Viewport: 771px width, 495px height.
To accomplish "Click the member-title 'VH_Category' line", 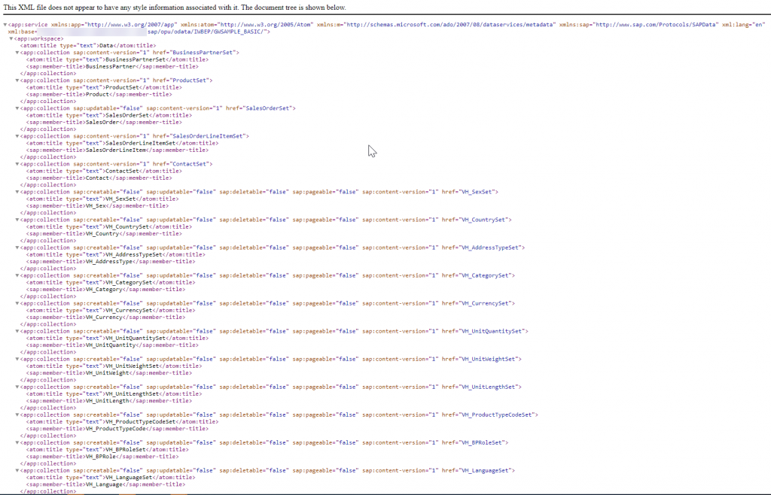I will tap(105, 289).
